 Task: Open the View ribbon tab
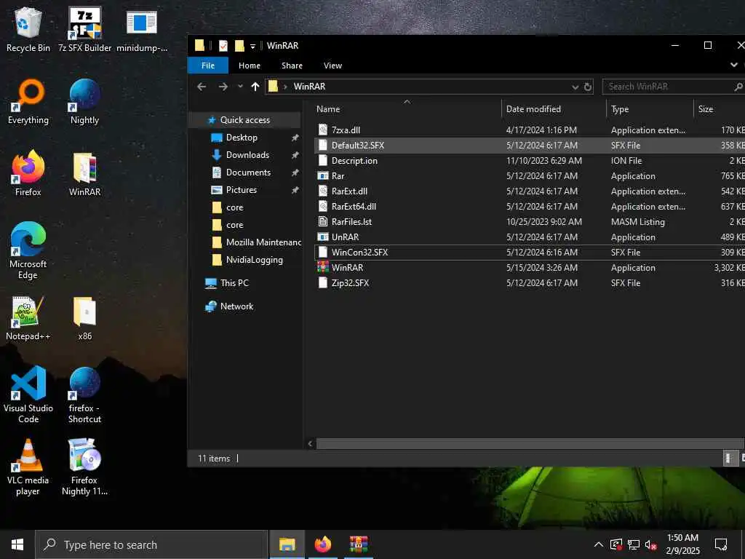332,66
